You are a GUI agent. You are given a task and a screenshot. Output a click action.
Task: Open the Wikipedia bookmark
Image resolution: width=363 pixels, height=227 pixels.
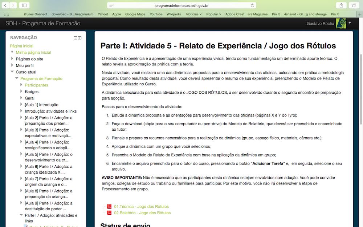point(174,14)
